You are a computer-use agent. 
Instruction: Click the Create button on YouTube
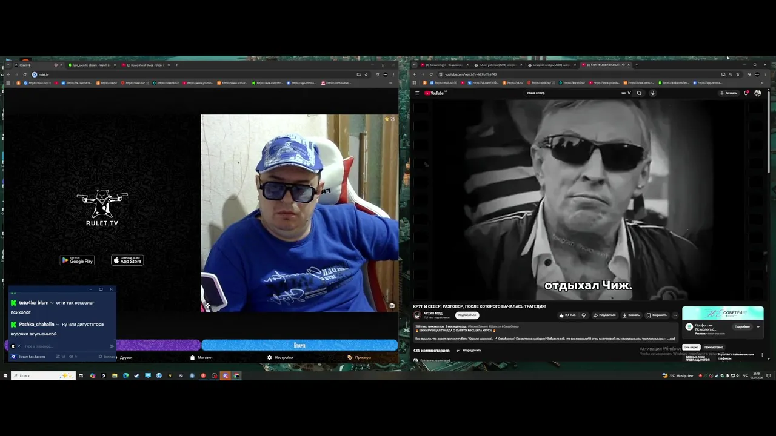(728, 93)
